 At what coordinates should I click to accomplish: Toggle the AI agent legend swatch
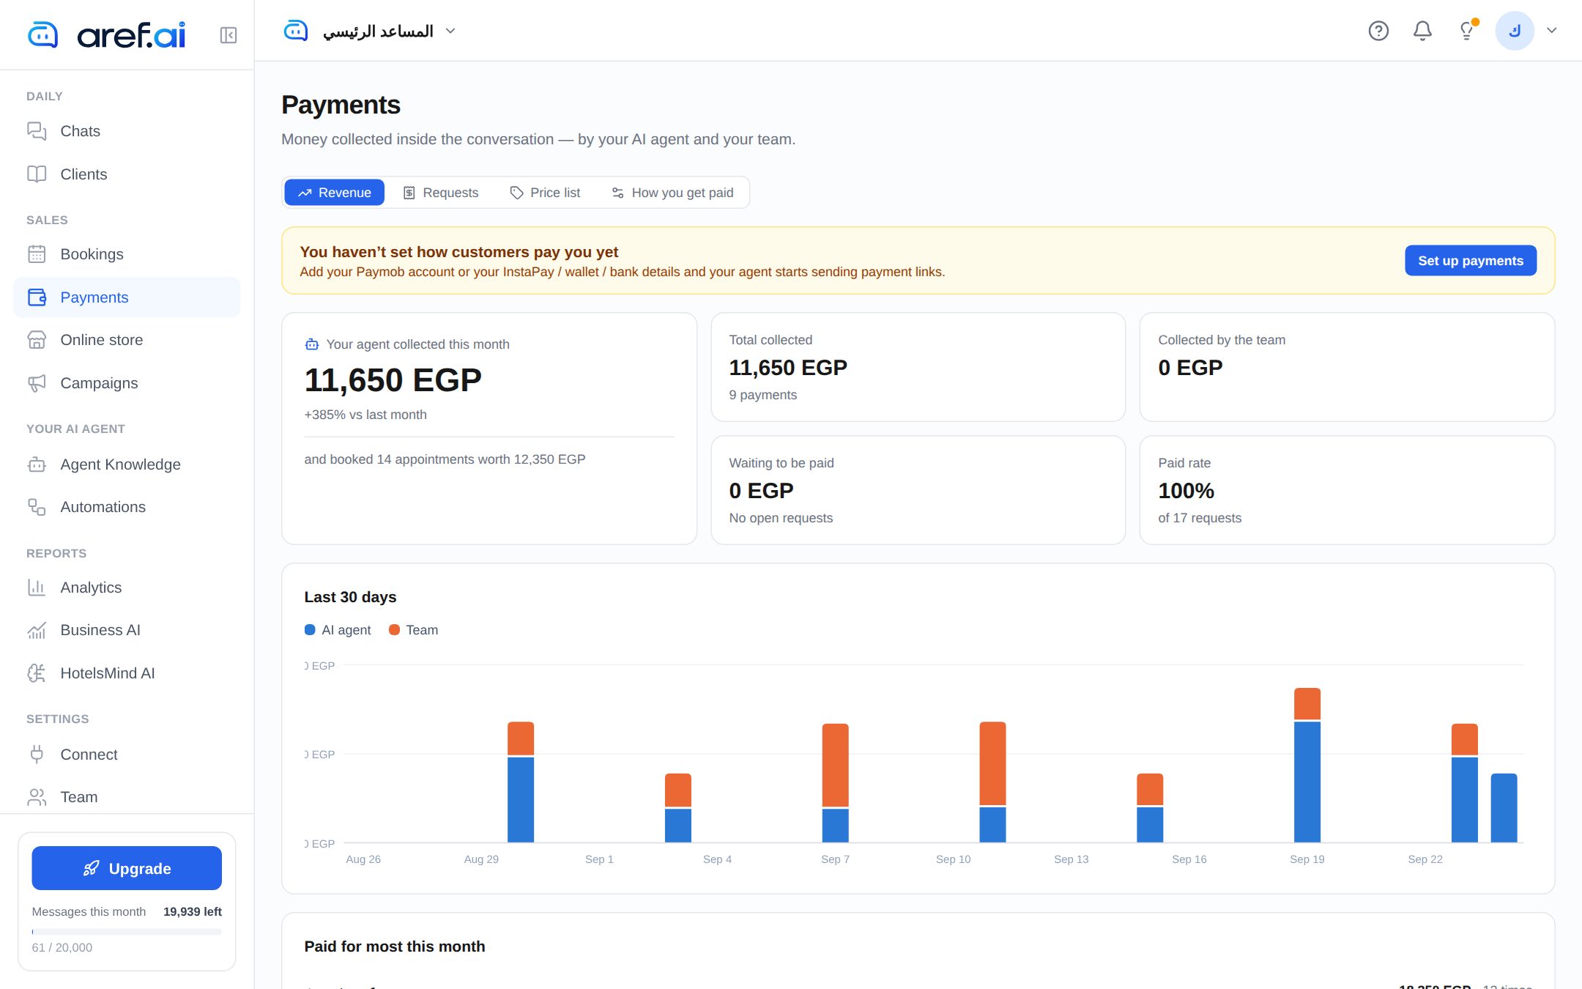click(310, 630)
